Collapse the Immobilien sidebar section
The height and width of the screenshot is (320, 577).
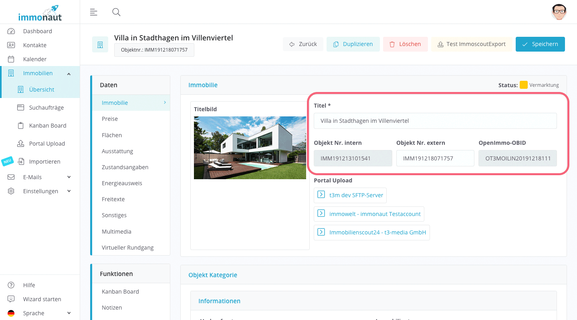(x=69, y=73)
